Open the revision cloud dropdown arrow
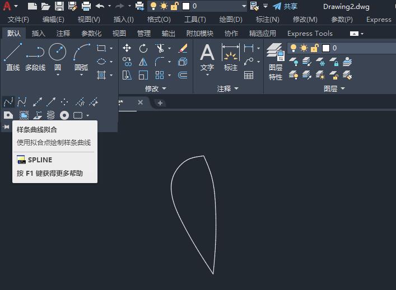Screen dimensions: 396x290 coord(87,115)
